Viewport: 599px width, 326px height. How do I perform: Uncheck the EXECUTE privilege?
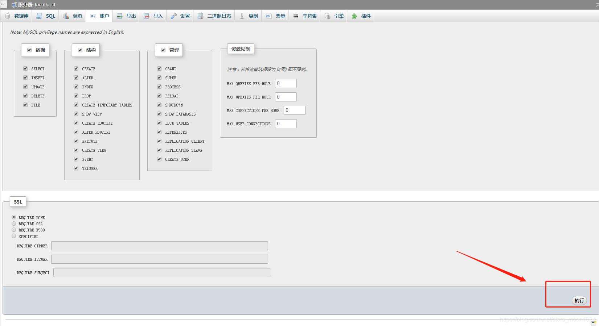click(x=76, y=141)
